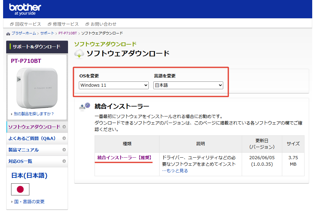Open 対応OS一覧 in the sidebar menu
Viewport: 315px width, 218px height.
[37, 161]
